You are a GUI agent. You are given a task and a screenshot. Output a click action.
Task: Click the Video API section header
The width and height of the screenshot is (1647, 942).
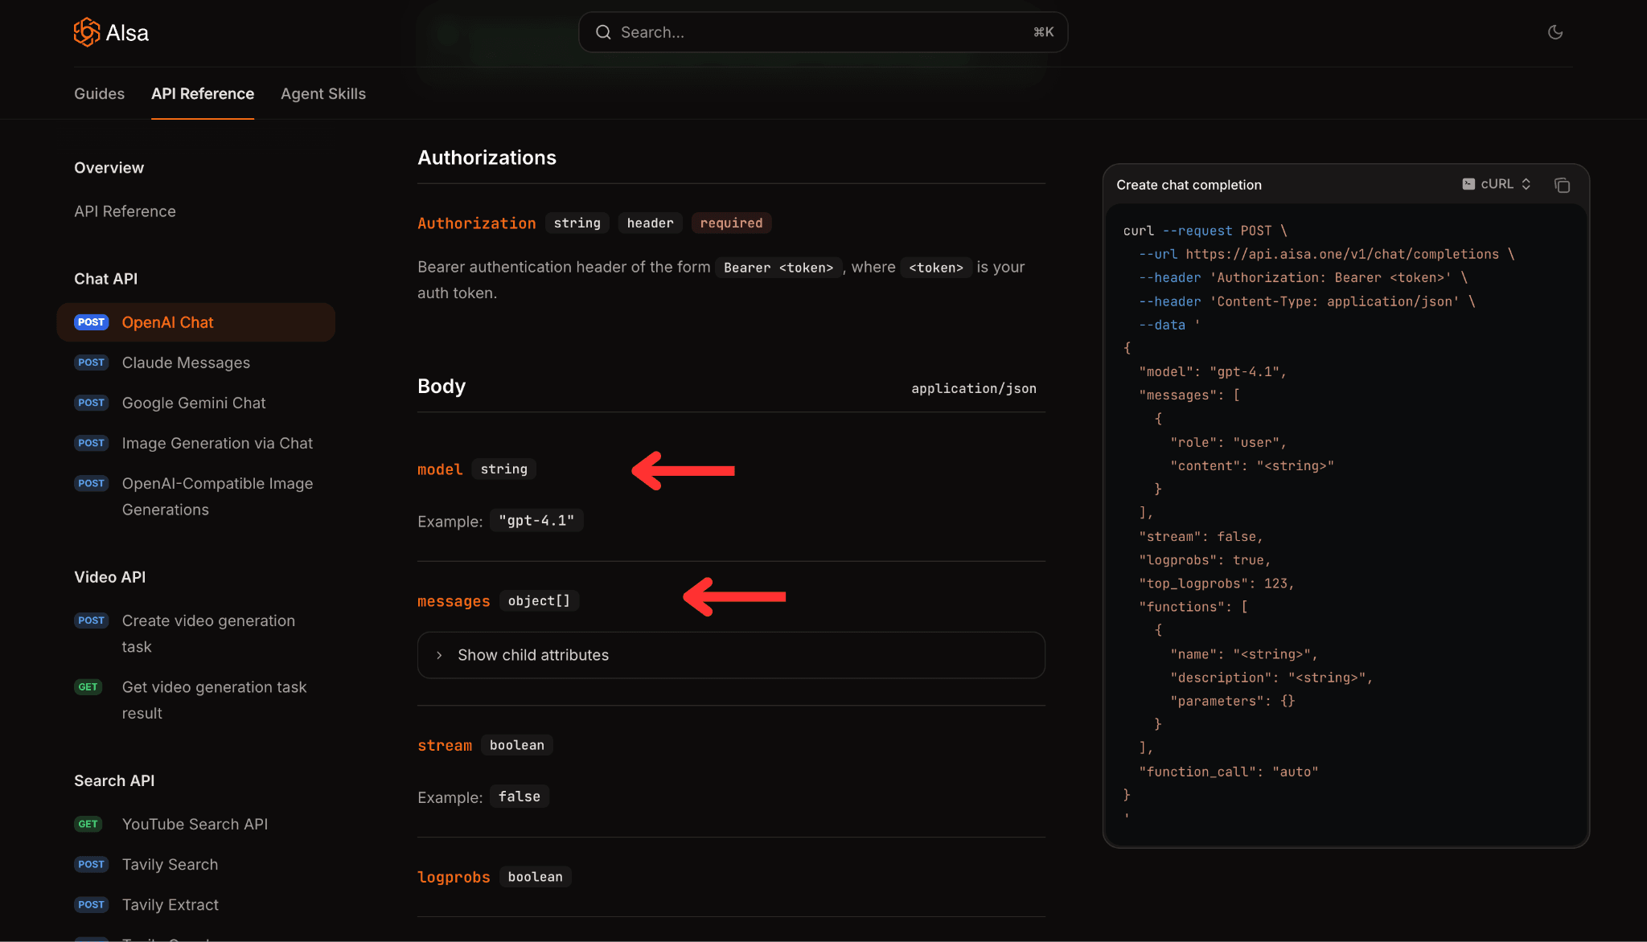[109, 577]
